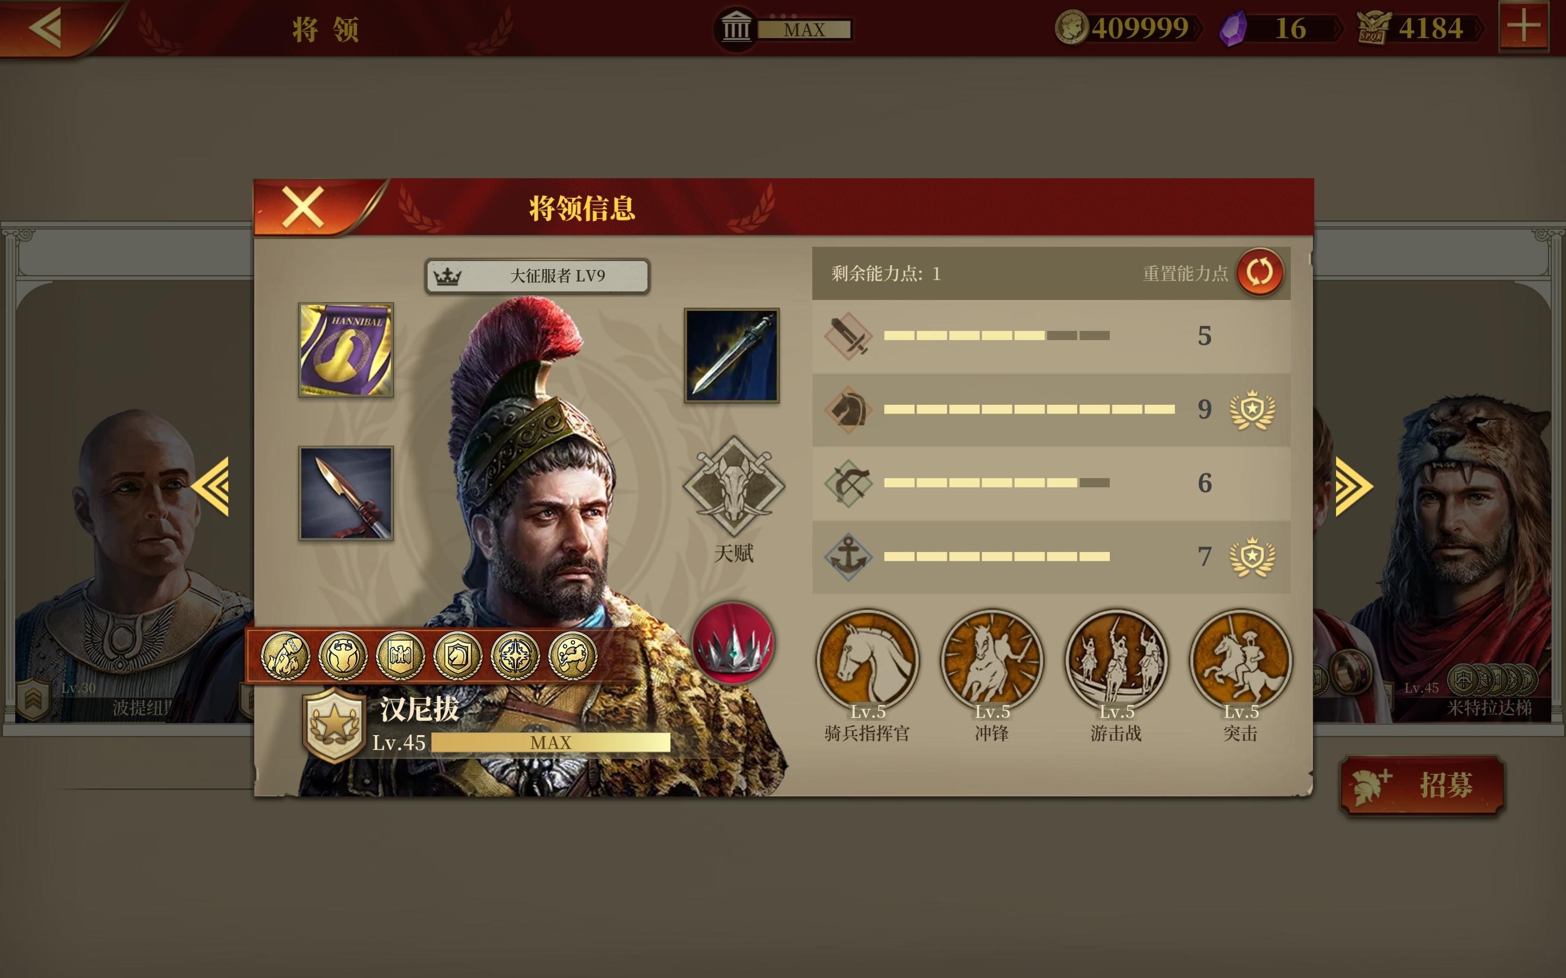The width and height of the screenshot is (1566, 978).
Task: Open the 大征服者 LV9 title selector
Action: coord(537,276)
